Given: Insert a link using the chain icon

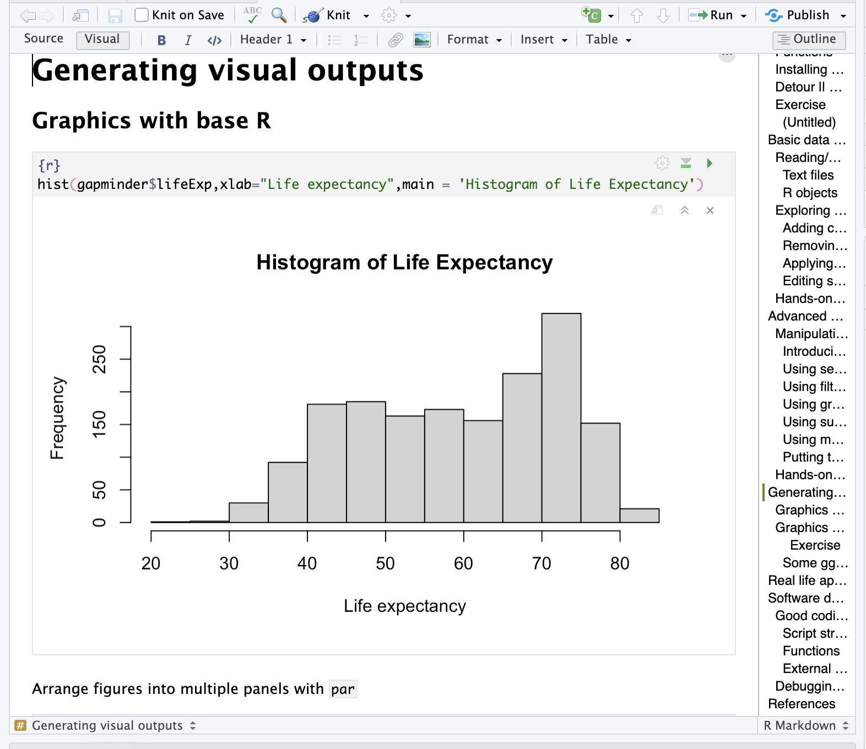Looking at the screenshot, I should click(x=395, y=40).
